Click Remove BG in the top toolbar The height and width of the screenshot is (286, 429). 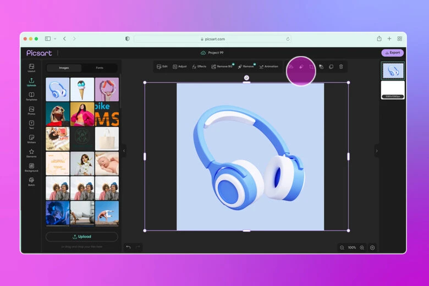pyautogui.click(x=222, y=67)
